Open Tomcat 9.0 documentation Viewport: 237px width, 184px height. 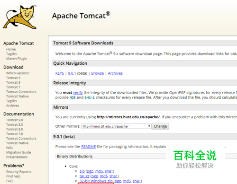(x=15, y=120)
